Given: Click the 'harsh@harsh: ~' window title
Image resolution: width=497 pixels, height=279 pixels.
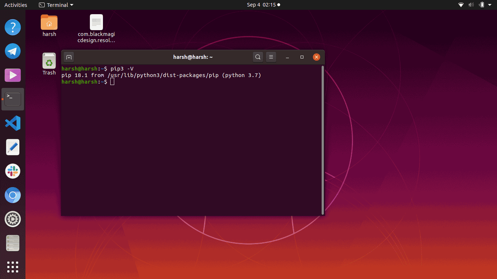Looking at the screenshot, I should pyautogui.click(x=193, y=57).
